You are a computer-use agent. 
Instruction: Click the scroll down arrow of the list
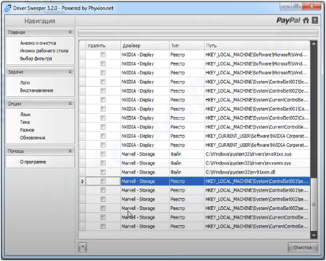tap(314, 236)
